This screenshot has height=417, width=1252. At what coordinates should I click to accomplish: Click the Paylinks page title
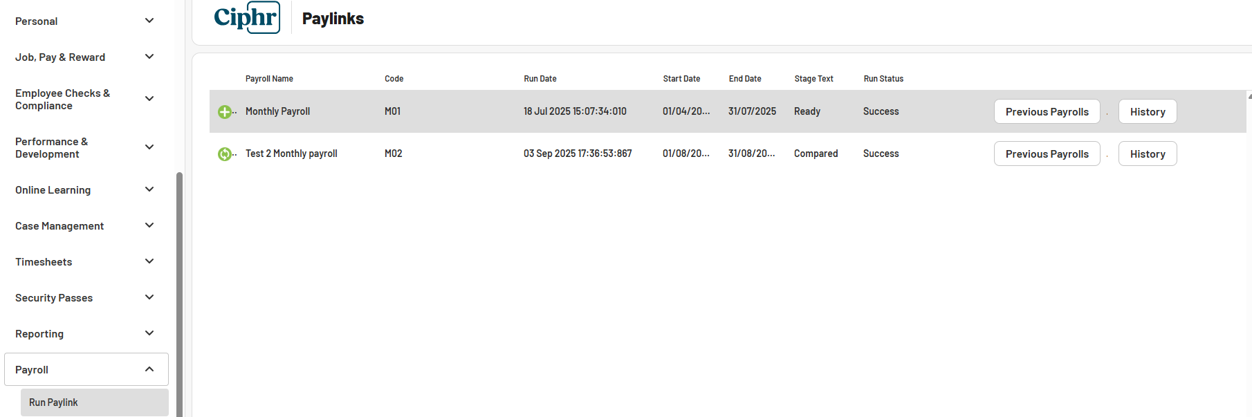333,19
